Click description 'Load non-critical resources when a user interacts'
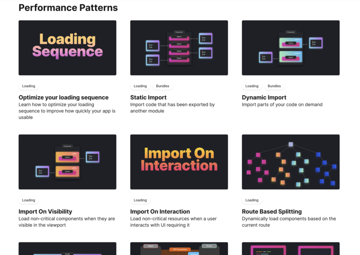 [x=173, y=222]
